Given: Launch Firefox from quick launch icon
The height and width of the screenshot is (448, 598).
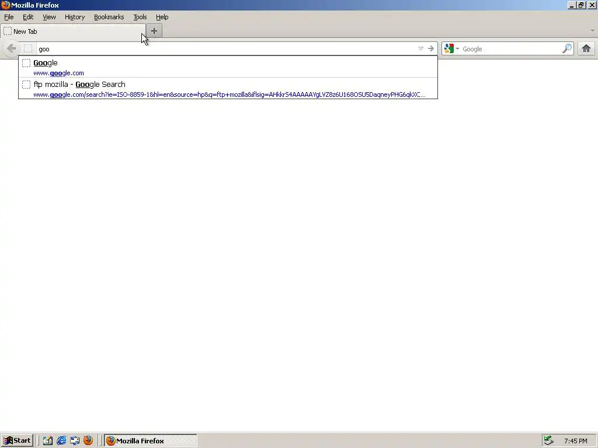Looking at the screenshot, I should (x=88, y=440).
